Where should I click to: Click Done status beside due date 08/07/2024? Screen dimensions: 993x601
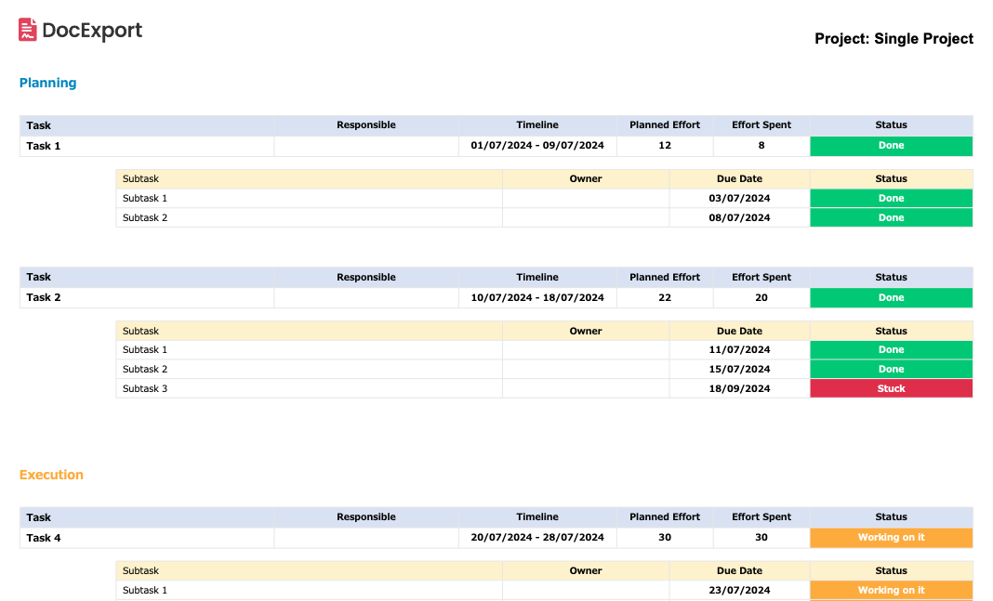891,217
